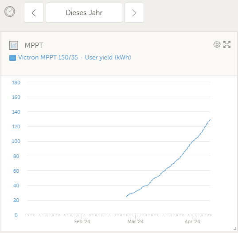The width and height of the screenshot is (238, 233).
Task: Click the dashed zero baseline
Action: click(x=119, y=215)
